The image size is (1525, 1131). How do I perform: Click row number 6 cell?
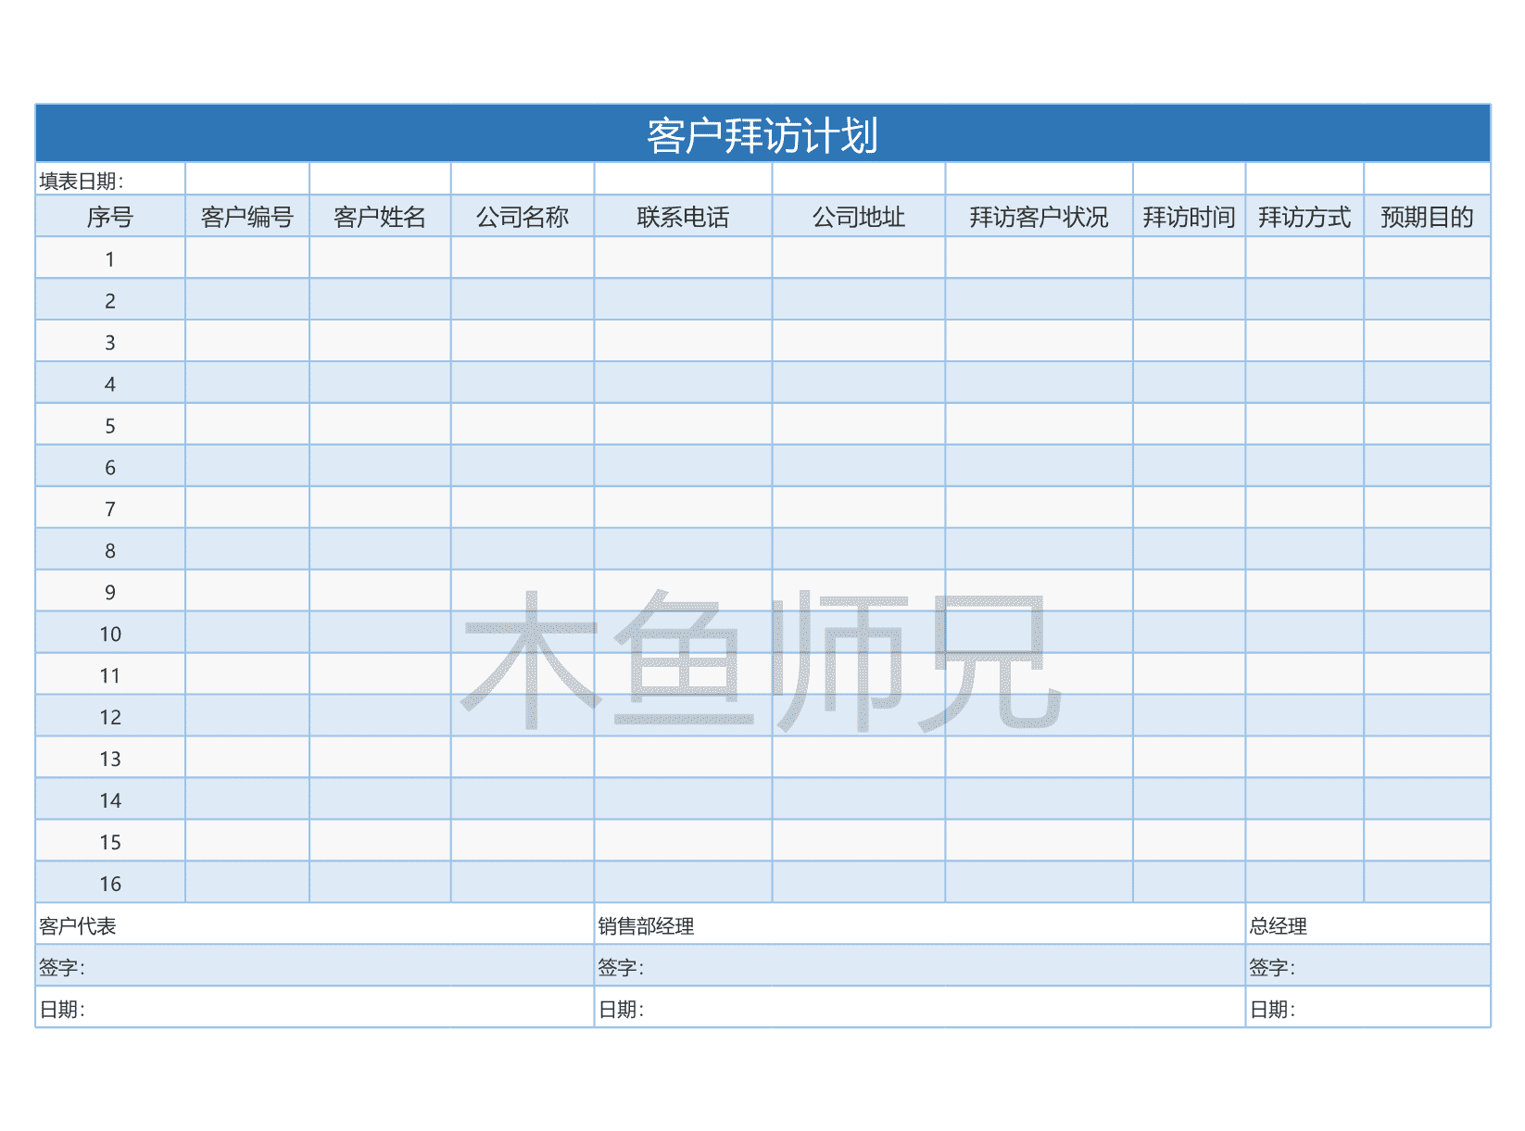(x=110, y=466)
